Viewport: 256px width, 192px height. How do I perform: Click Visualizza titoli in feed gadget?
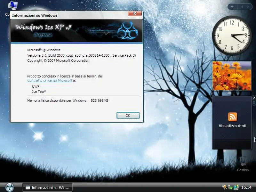coord(233,126)
